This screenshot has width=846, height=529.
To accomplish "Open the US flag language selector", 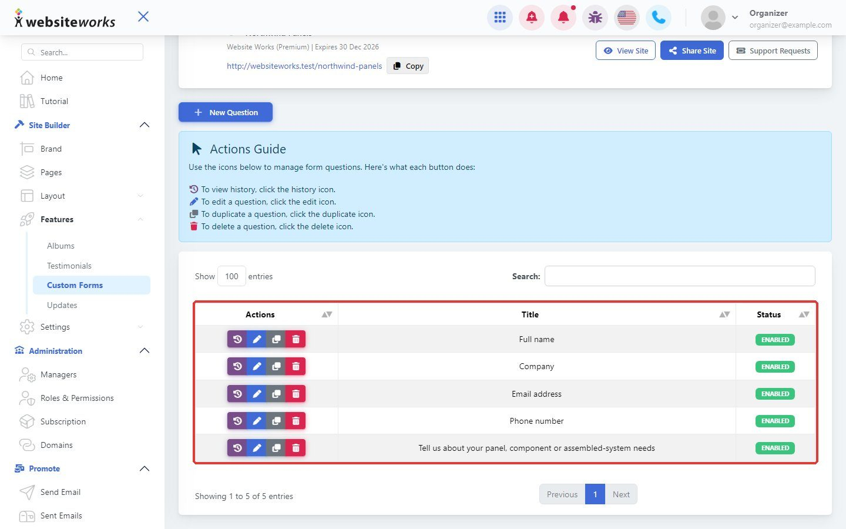I will click(627, 18).
